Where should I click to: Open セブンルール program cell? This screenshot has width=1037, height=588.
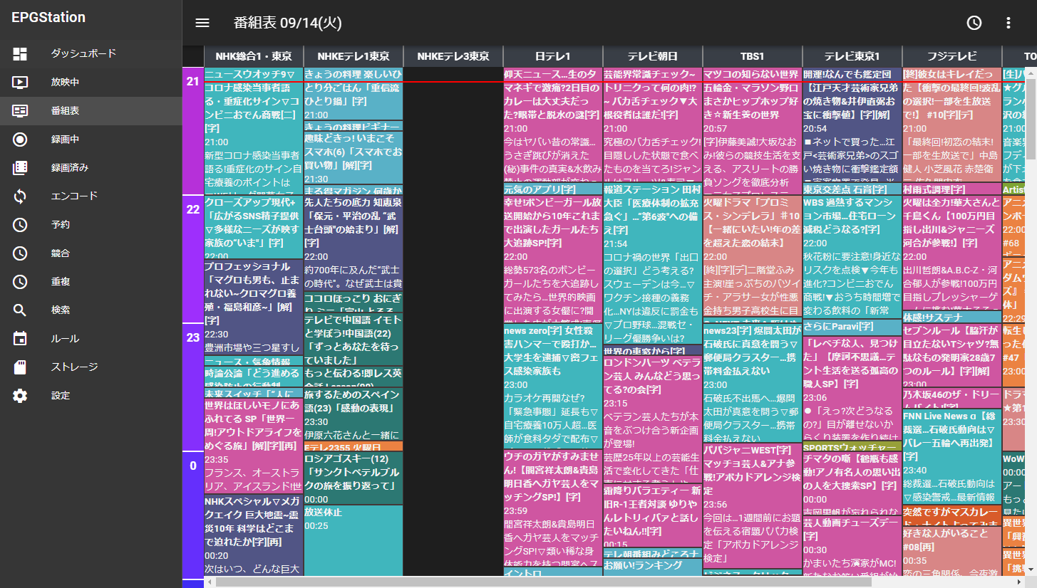[x=952, y=355]
